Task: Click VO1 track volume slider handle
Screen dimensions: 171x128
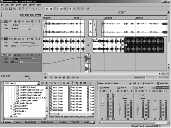Action: (x=32, y=25)
